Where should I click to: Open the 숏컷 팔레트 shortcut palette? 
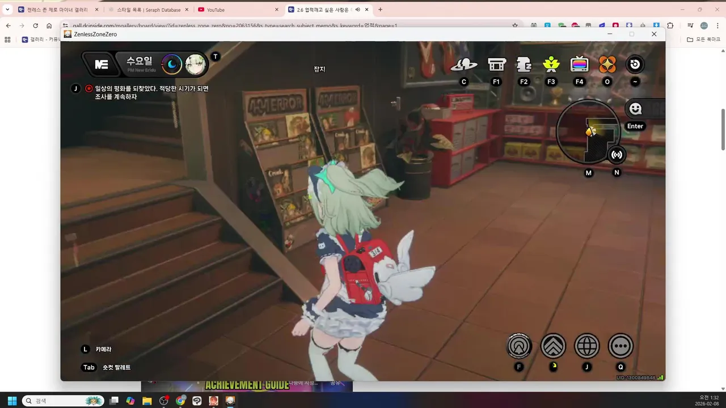116,367
